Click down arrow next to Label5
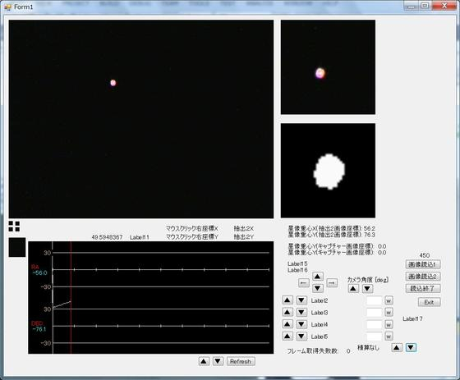 [301, 336]
